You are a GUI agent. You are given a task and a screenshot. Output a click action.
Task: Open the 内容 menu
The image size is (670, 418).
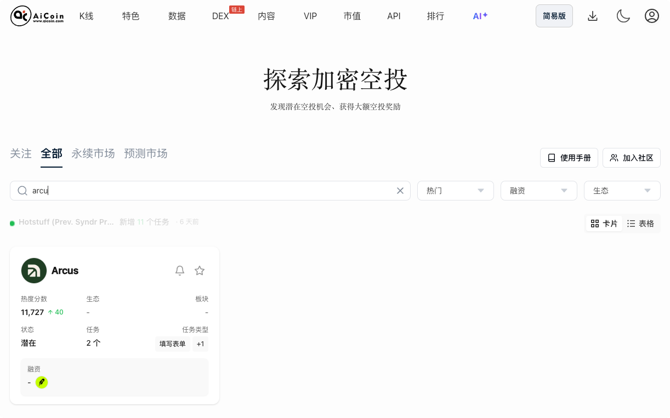click(266, 16)
